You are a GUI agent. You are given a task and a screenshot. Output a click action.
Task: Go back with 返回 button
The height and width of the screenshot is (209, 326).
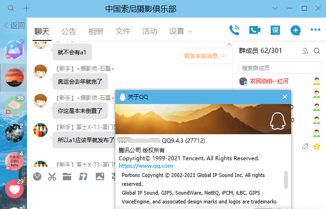click(14, 26)
